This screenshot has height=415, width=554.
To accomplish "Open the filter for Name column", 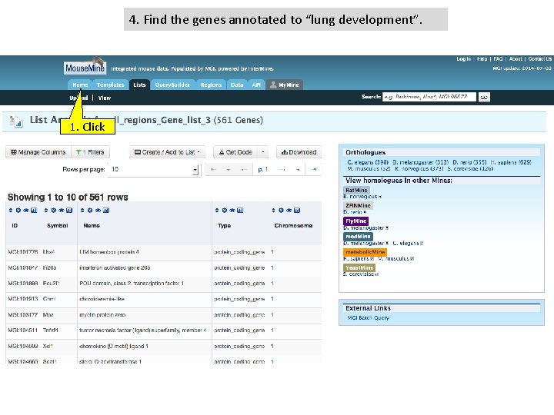I will click(x=98, y=211).
